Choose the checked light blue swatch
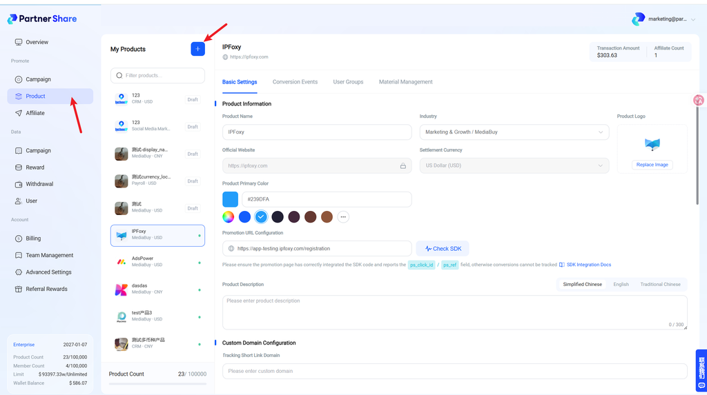The height and width of the screenshot is (395, 707). pos(261,216)
